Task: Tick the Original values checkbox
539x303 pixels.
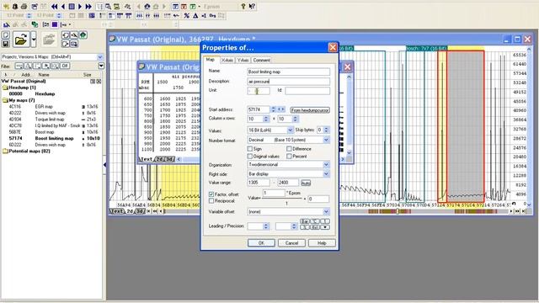Action: [x=250, y=157]
